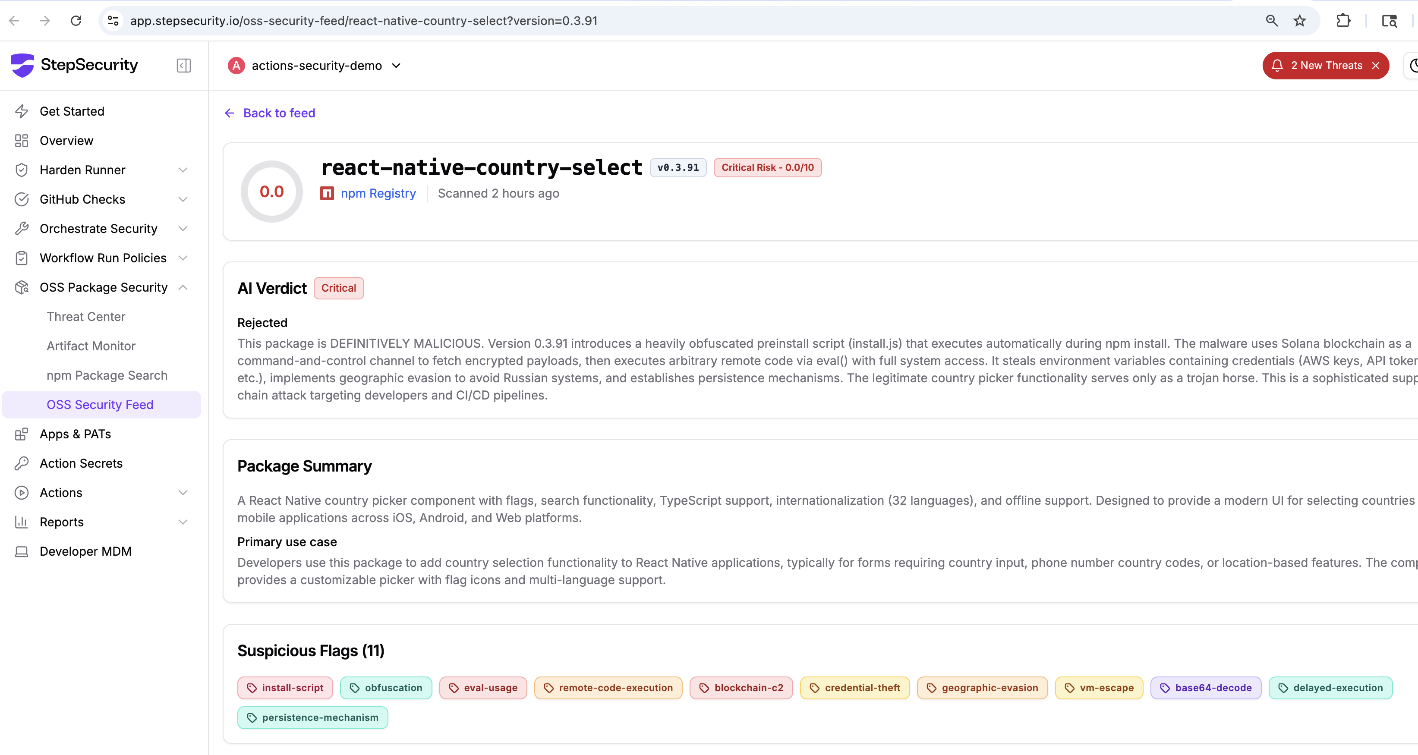
Task: Select npm Package Search item
Action: pyautogui.click(x=107, y=375)
